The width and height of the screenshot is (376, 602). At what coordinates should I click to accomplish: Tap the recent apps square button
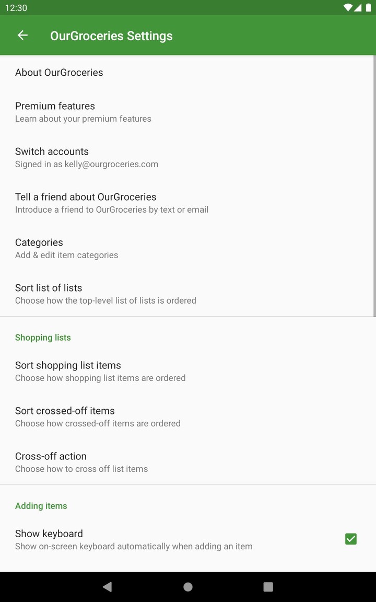(268, 587)
